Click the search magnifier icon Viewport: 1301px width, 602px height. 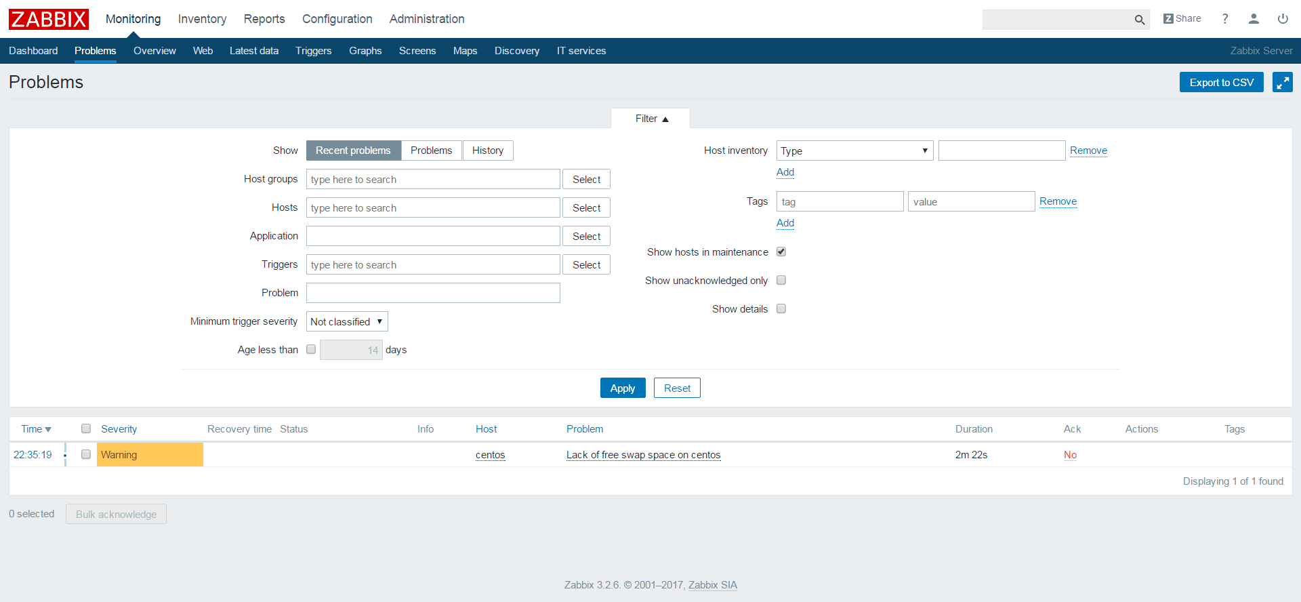point(1140,20)
